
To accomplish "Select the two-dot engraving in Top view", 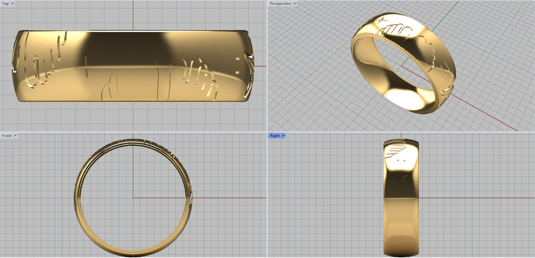I will 237,66.
